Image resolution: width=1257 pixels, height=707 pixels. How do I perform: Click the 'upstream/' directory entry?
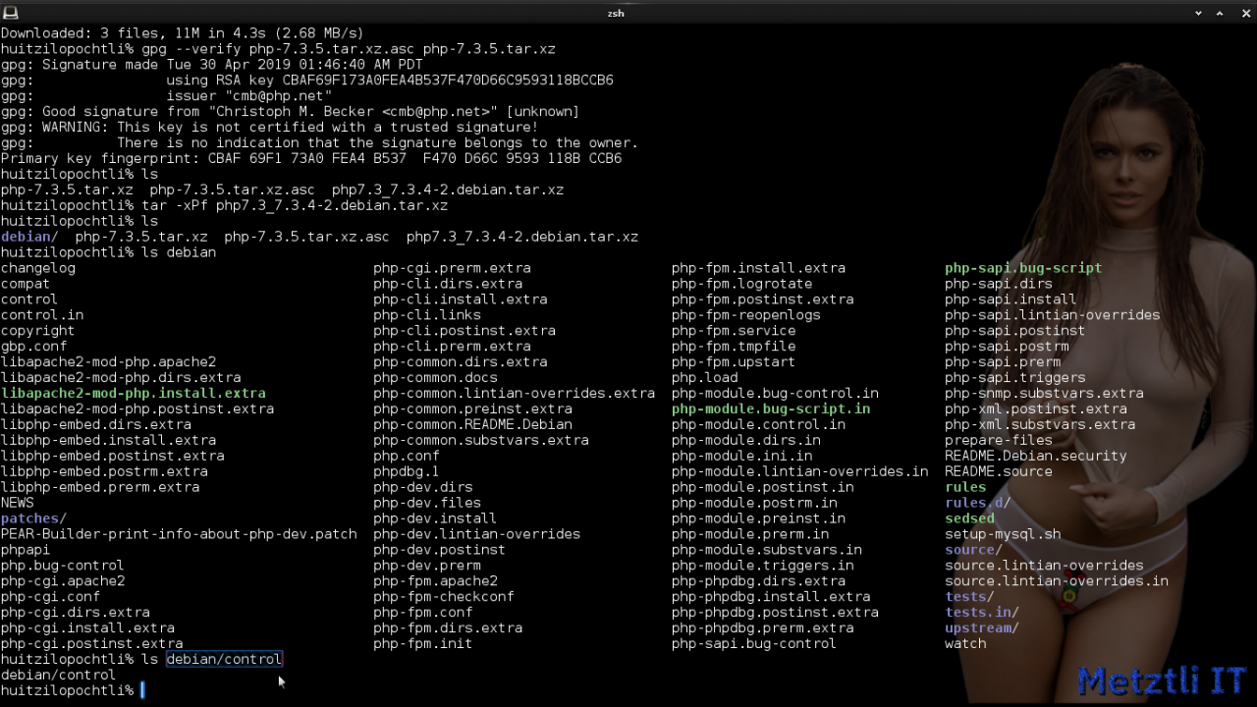[x=982, y=628]
